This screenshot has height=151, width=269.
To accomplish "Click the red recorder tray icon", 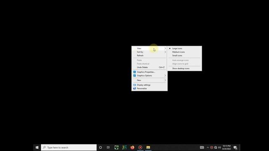I will tap(212, 147).
